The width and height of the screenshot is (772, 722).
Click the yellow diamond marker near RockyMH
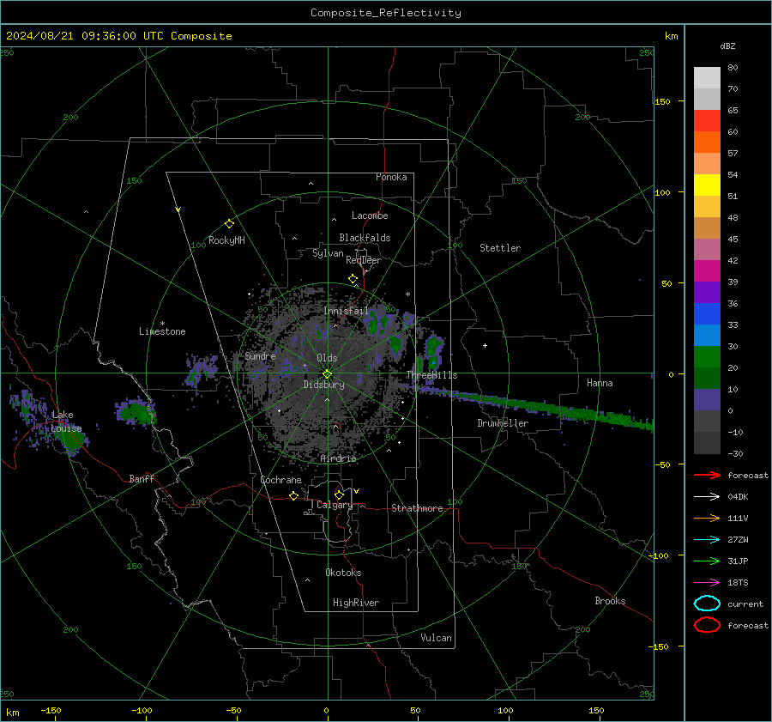point(229,224)
